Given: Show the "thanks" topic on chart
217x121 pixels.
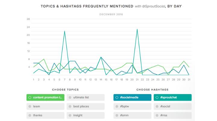Looking at the screenshot, I should coord(45,115).
